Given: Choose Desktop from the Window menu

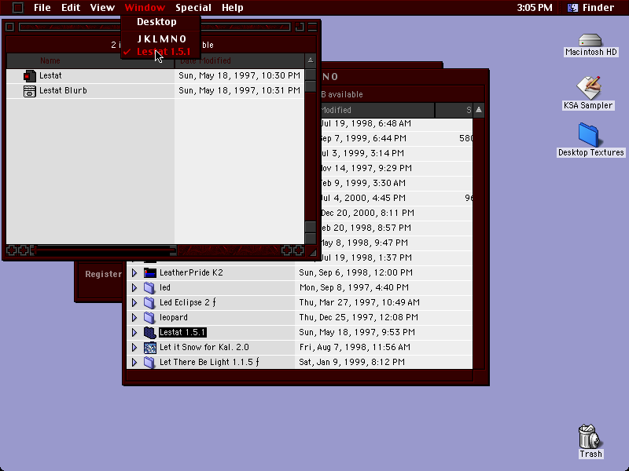Looking at the screenshot, I should [x=160, y=22].
